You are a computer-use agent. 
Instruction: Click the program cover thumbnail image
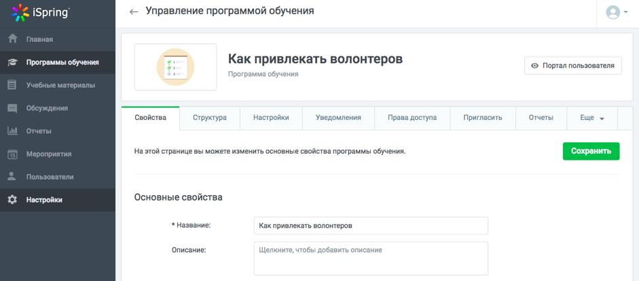(x=175, y=67)
